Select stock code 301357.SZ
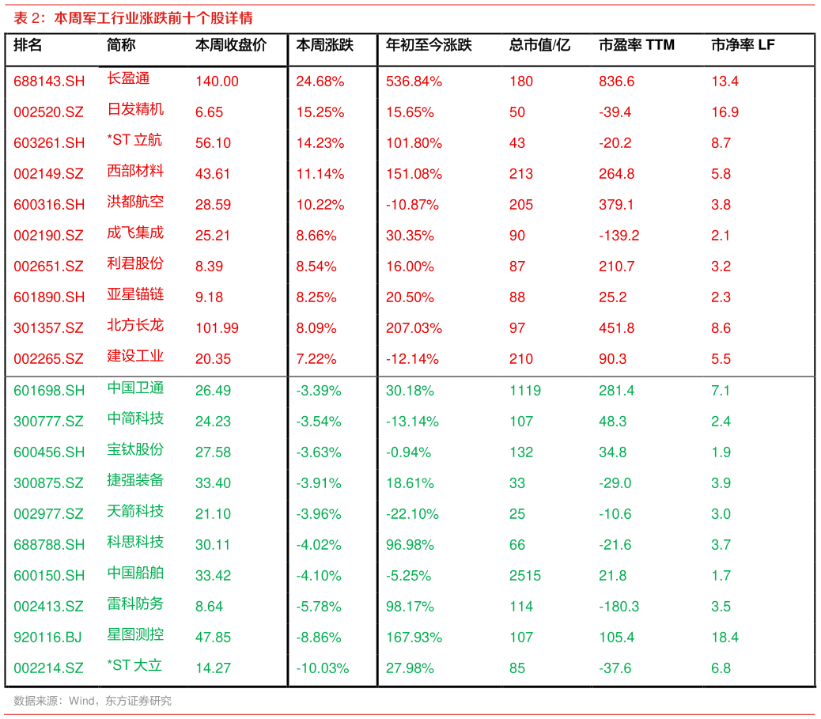 point(49,328)
